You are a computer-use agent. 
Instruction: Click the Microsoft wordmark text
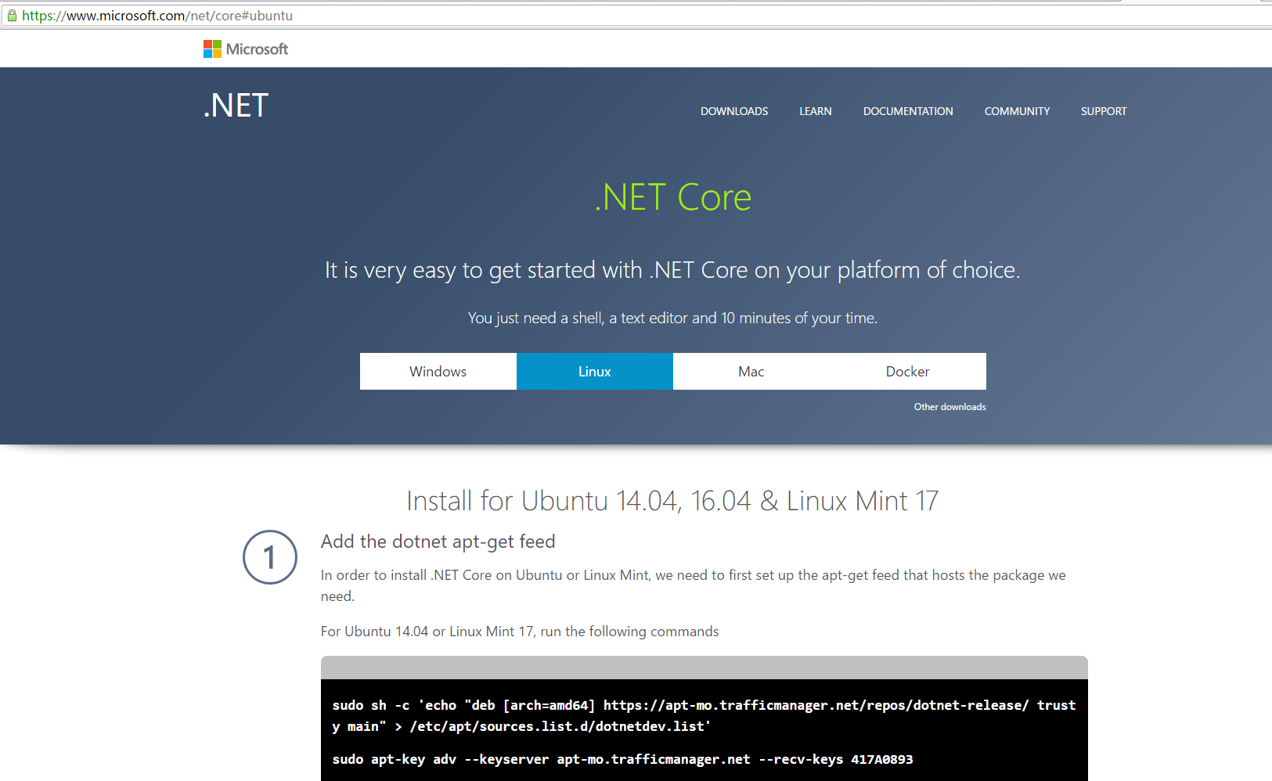tap(257, 49)
